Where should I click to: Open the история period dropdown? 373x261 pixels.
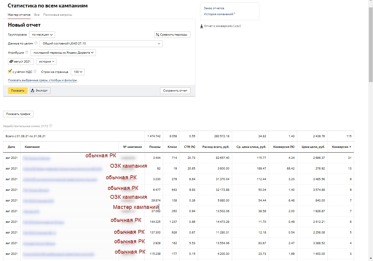[46, 62]
